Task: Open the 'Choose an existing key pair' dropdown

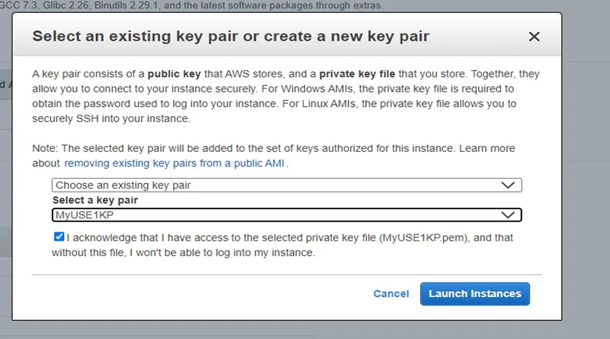Action: coord(287,185)
